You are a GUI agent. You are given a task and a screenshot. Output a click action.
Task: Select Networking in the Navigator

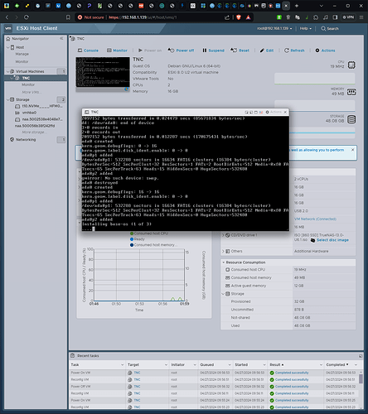pyautogui.click(x=26, y=140)
